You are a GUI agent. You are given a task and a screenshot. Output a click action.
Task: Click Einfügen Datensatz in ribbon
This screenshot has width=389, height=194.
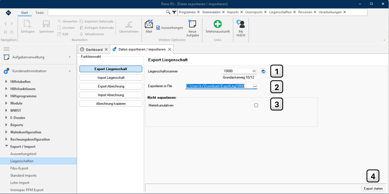coord(97,28)
